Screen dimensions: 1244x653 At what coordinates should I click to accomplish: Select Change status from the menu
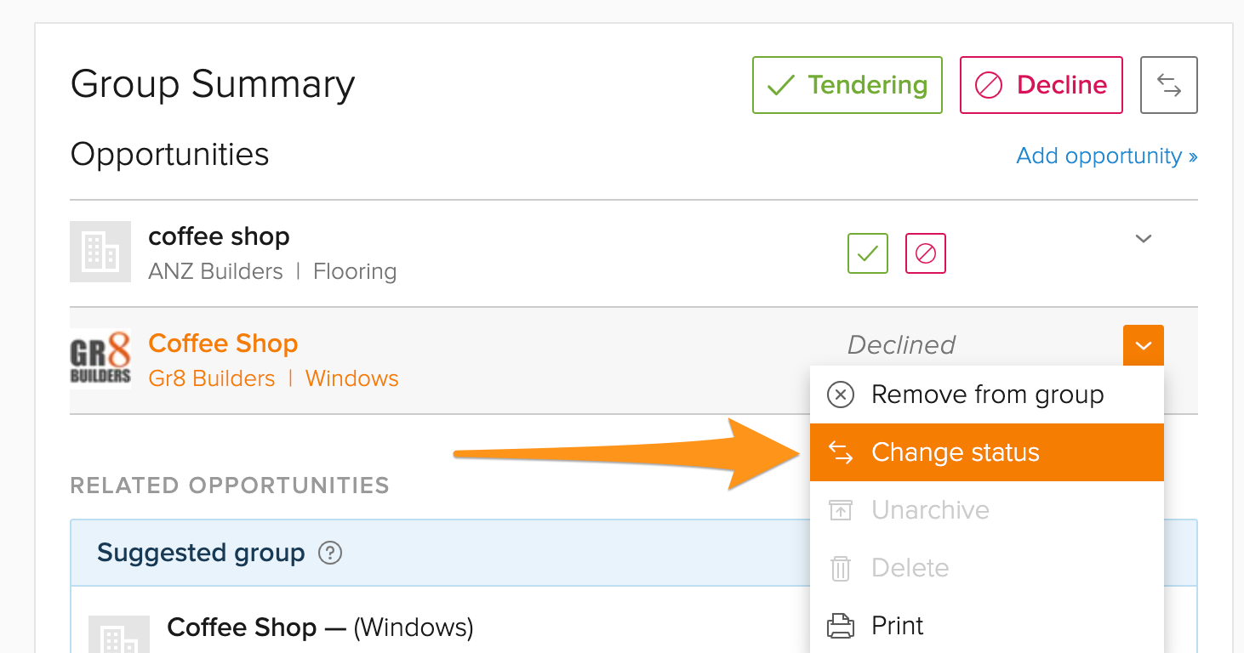(987, 452)
